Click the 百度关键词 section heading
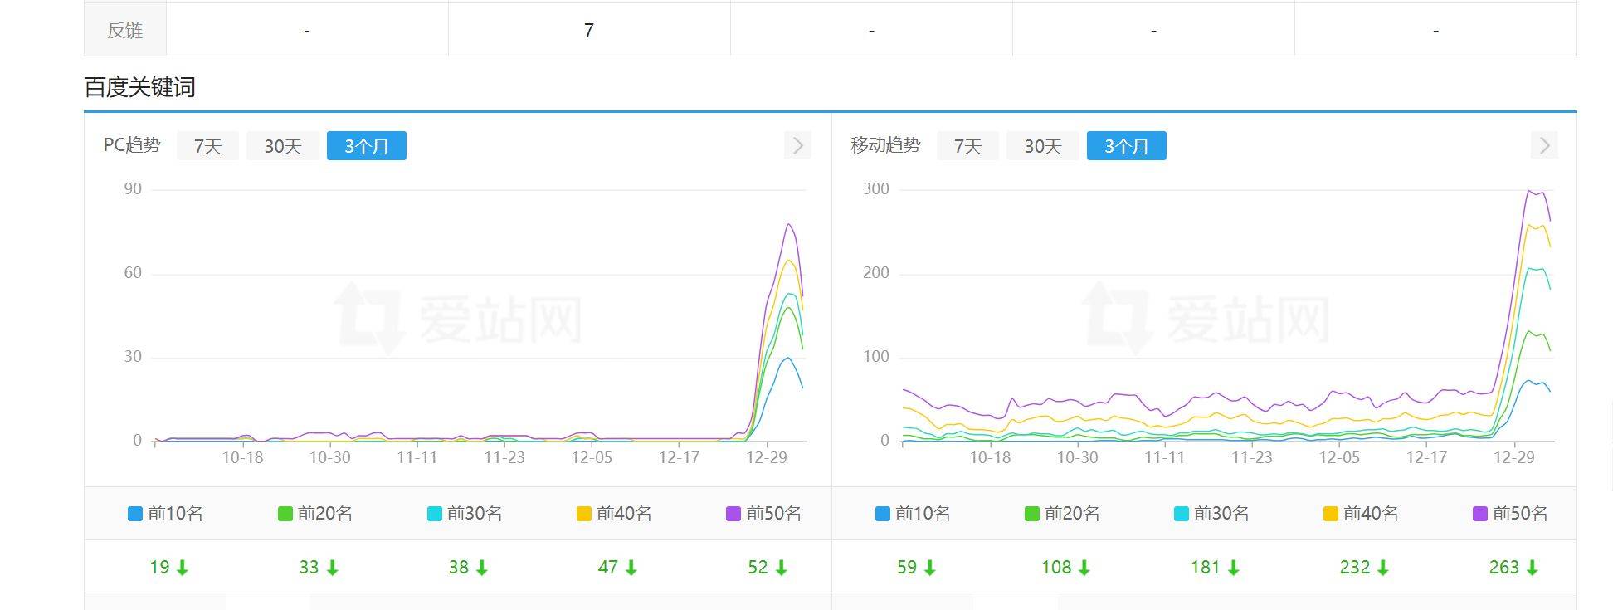This screenshot has width=1613, height=610. (x=139, y=87)
